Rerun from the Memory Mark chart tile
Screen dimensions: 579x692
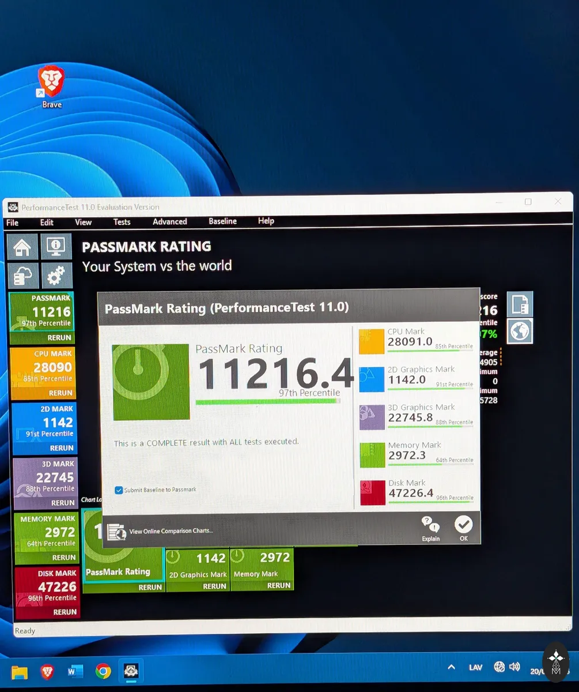click(x=279, y=585)
